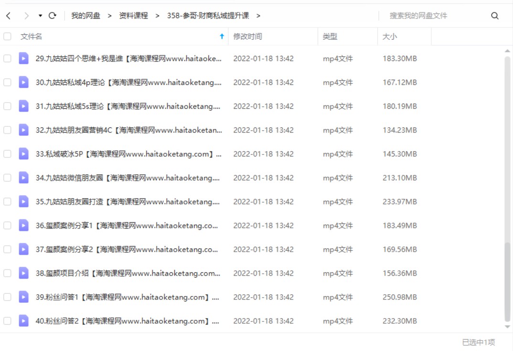Click video icon of 35.九姑姑朋友圈打造

pyautogui.click(x=23, y=201)
